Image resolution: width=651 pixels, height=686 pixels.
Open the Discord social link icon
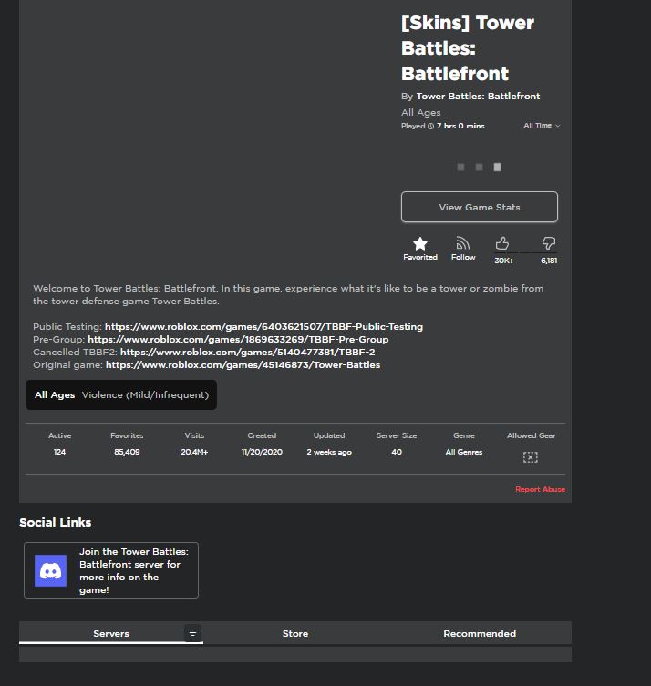(50, 570)
